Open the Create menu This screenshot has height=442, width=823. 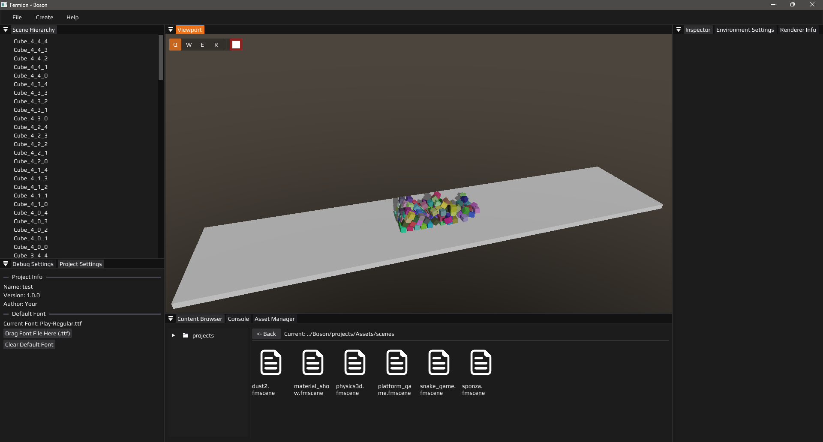[x=45, y=17]
